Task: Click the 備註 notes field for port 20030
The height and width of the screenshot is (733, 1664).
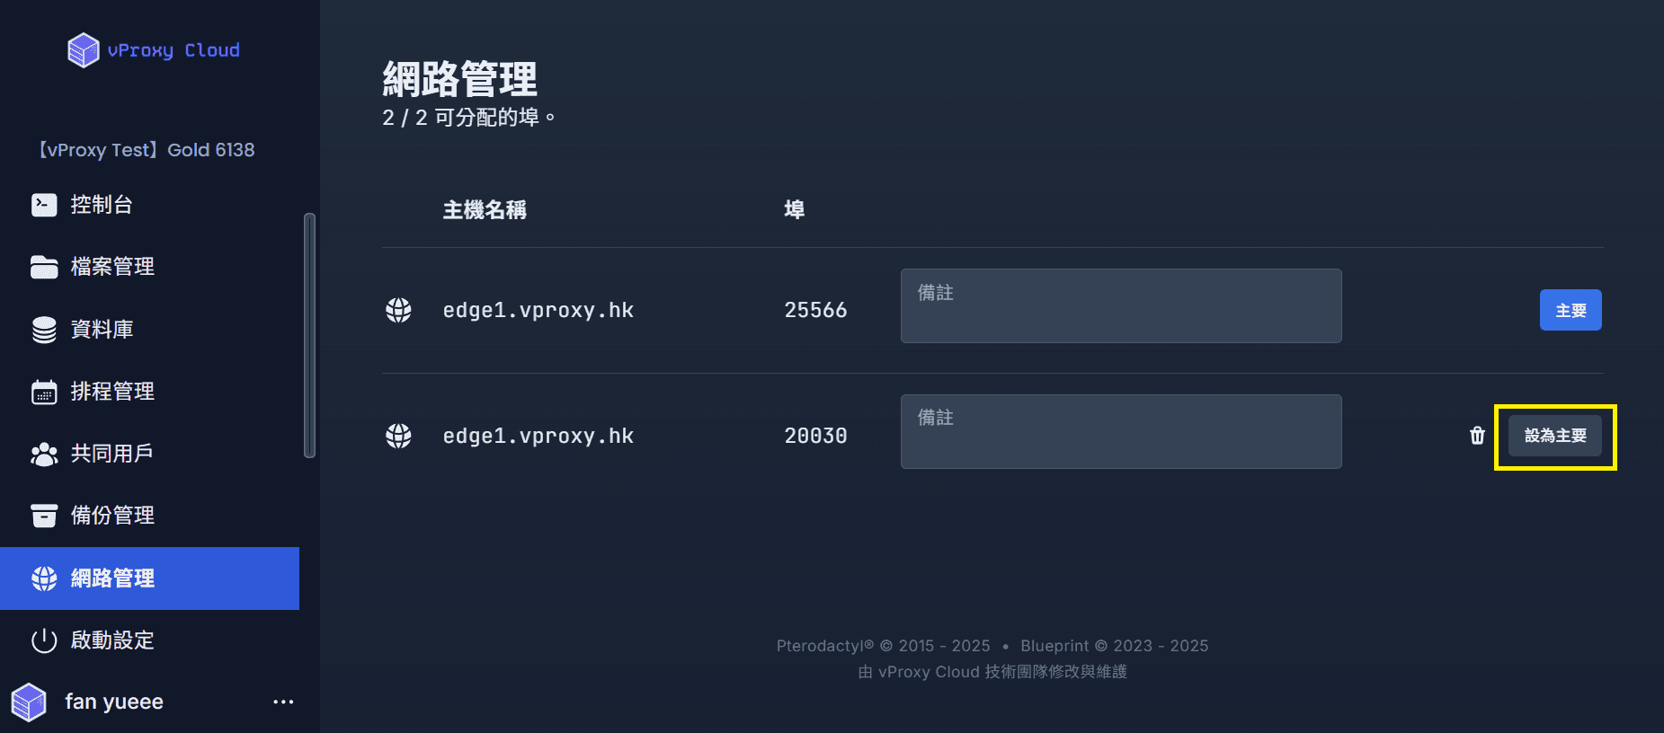Action: click(x=1121, y=431)
